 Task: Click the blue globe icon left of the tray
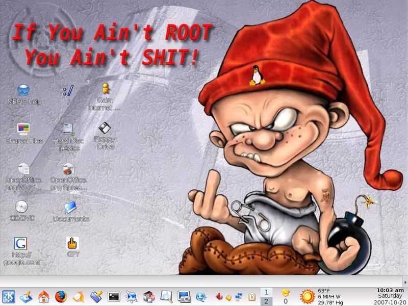(201, 297)
